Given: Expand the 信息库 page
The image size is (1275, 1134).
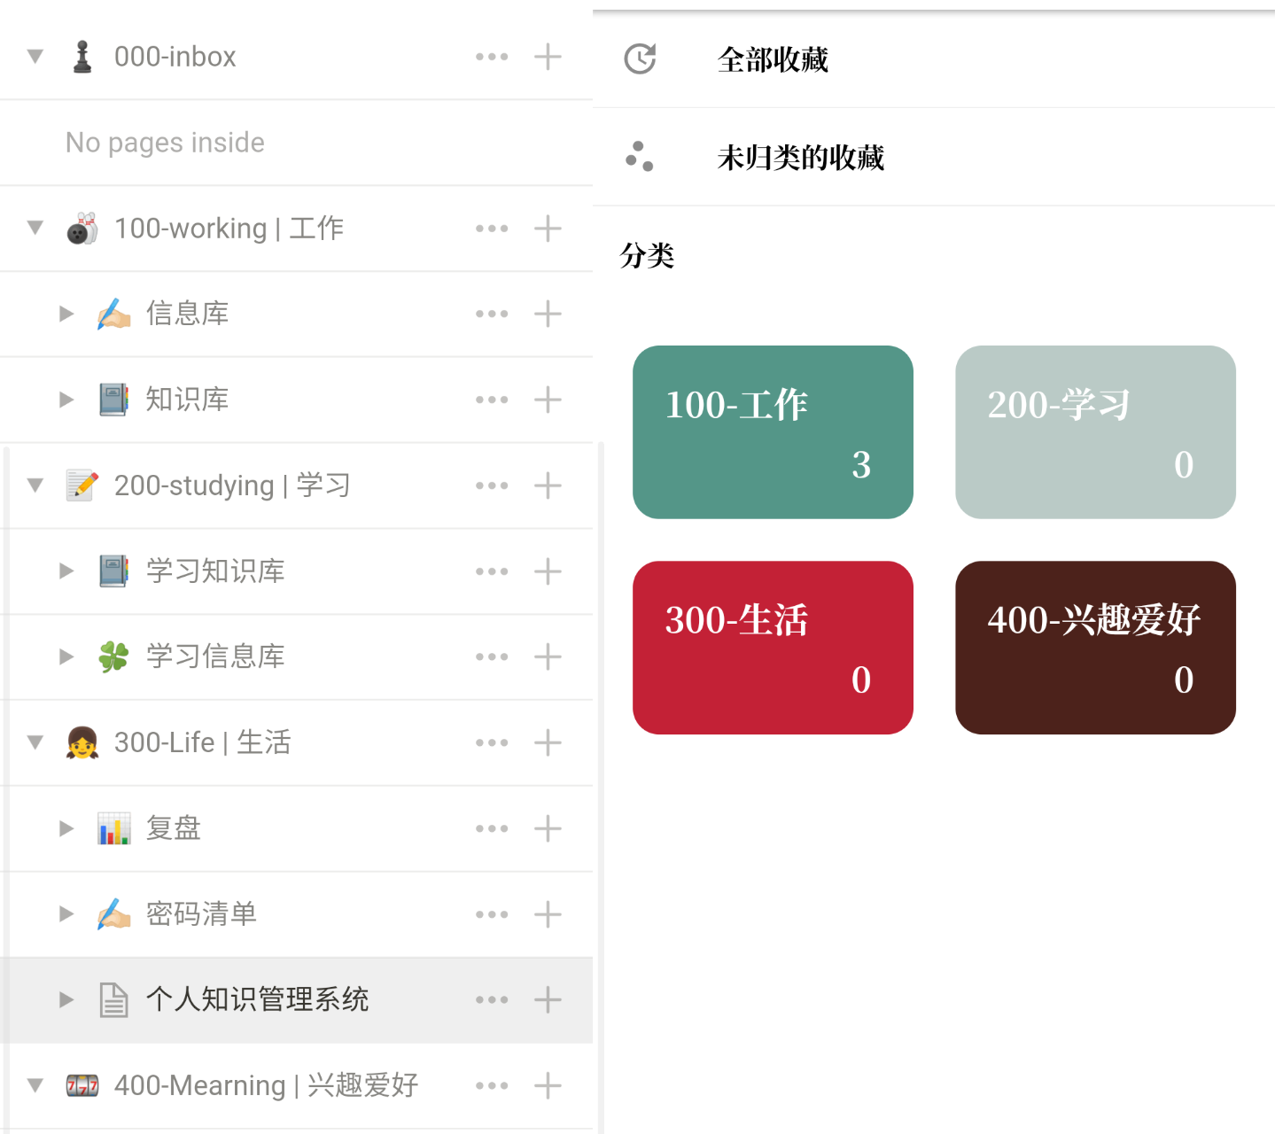Looking at the screenshot, I should point(66,314).
